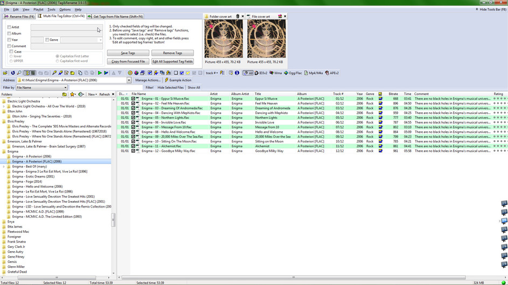
Task: Click the Folders pane vertical scrollbar
Action: pyautogui.click(x=113, y=220)
